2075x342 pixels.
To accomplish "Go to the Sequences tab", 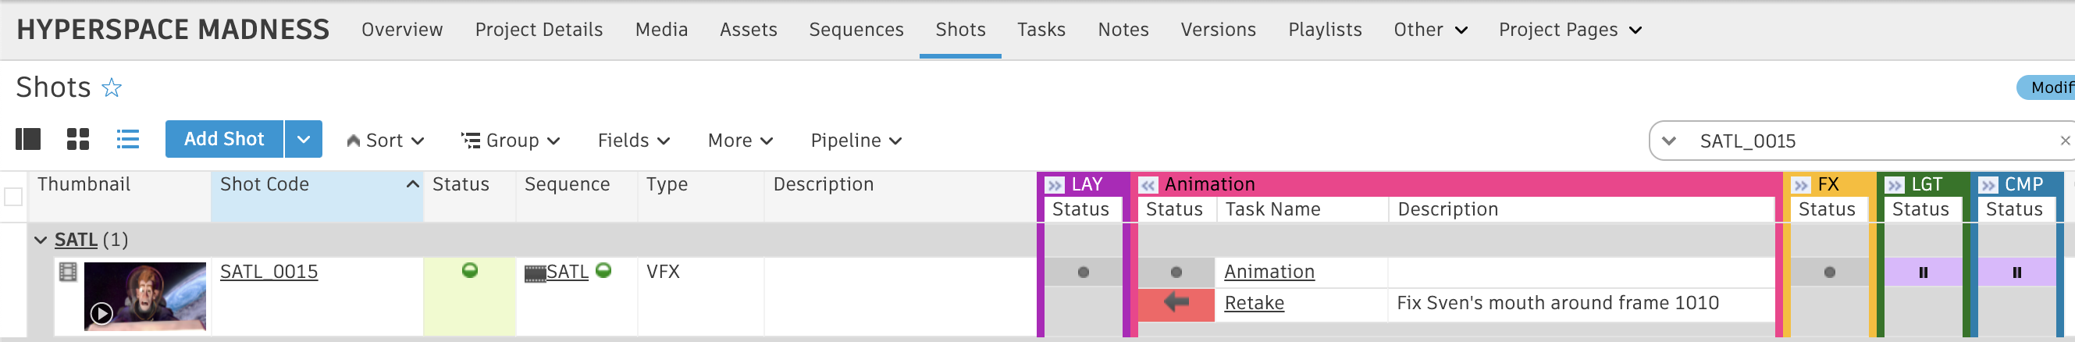I will (x=856, y=30).
